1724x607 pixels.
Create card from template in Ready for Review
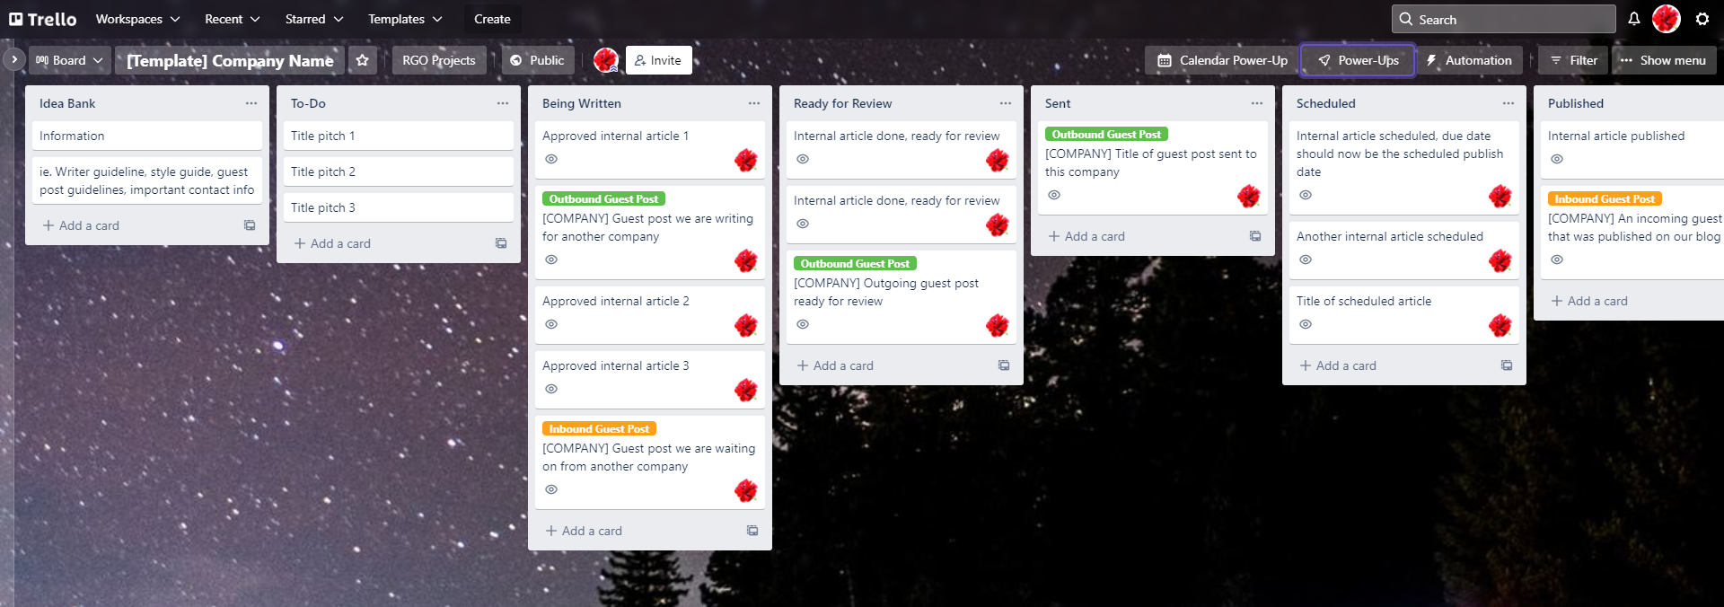1004,365
